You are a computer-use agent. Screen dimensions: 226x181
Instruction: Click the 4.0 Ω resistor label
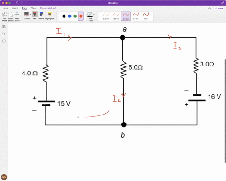pyautogui.click(x=30, y=74)
